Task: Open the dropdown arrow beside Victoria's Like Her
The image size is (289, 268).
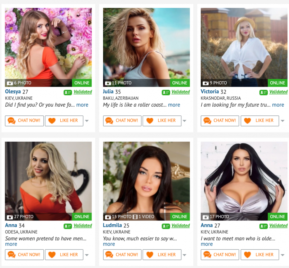Action: coord(283,121)
